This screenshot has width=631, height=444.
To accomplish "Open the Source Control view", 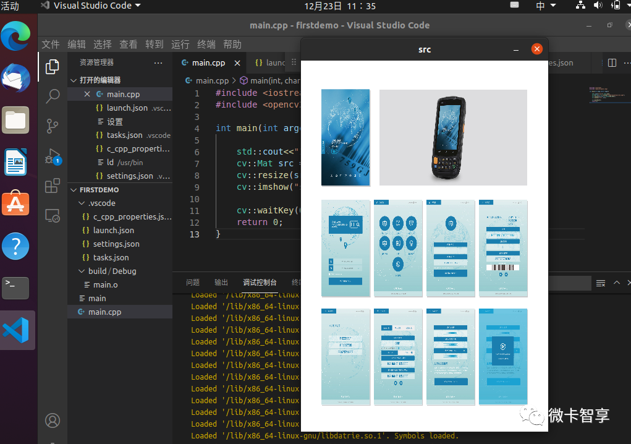I will [53, 126].
